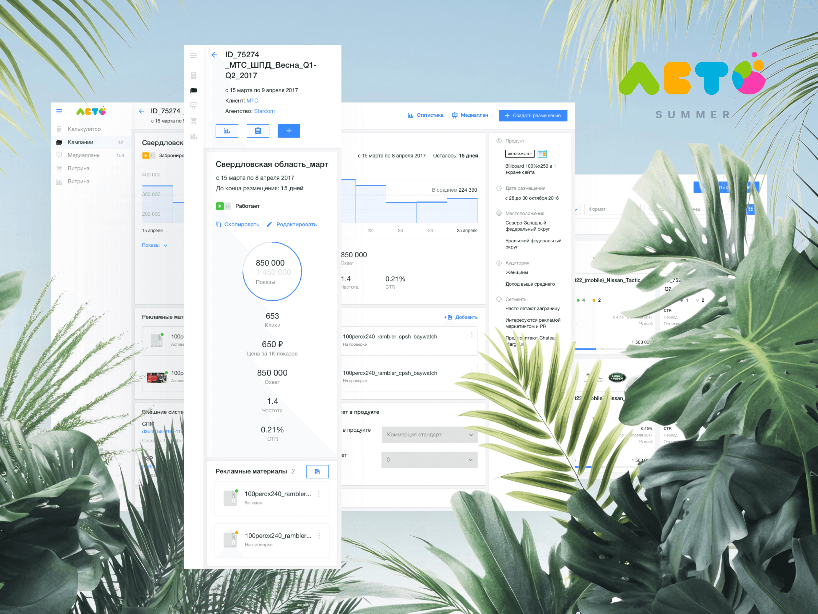This screenshot has width=818, height=614.
Task: Click the hamburger menu at the top of the sidebar
Action: [194, 55]
